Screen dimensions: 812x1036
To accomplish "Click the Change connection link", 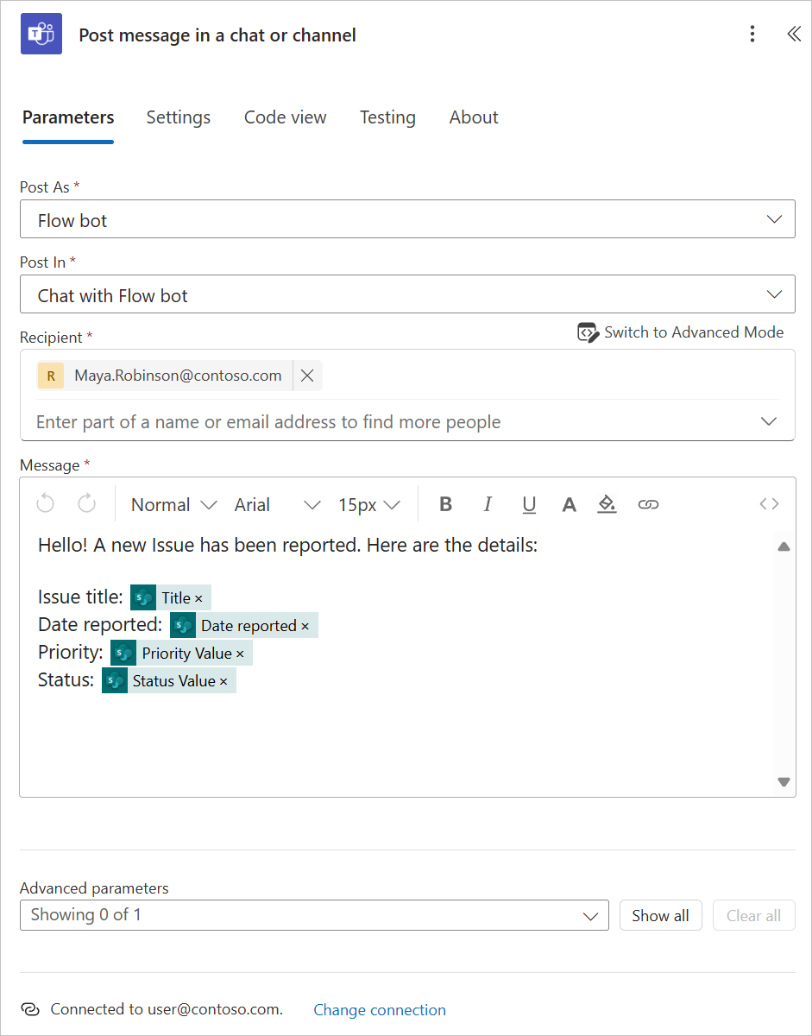I will point(379,1009).
